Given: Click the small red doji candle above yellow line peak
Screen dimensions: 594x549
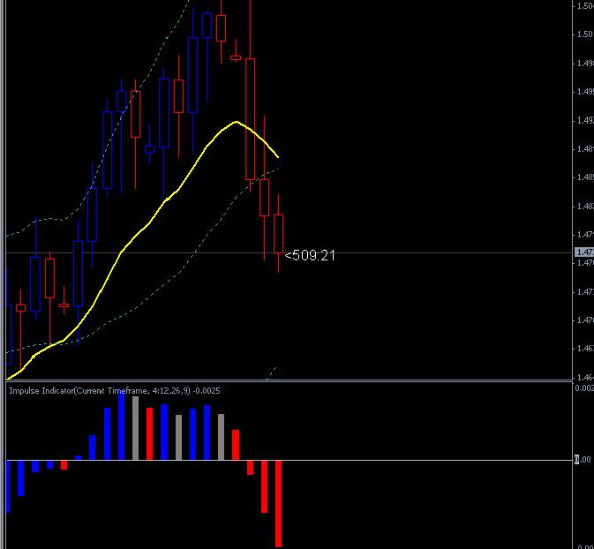Looking at the screenshot, I should coord(236,57).
